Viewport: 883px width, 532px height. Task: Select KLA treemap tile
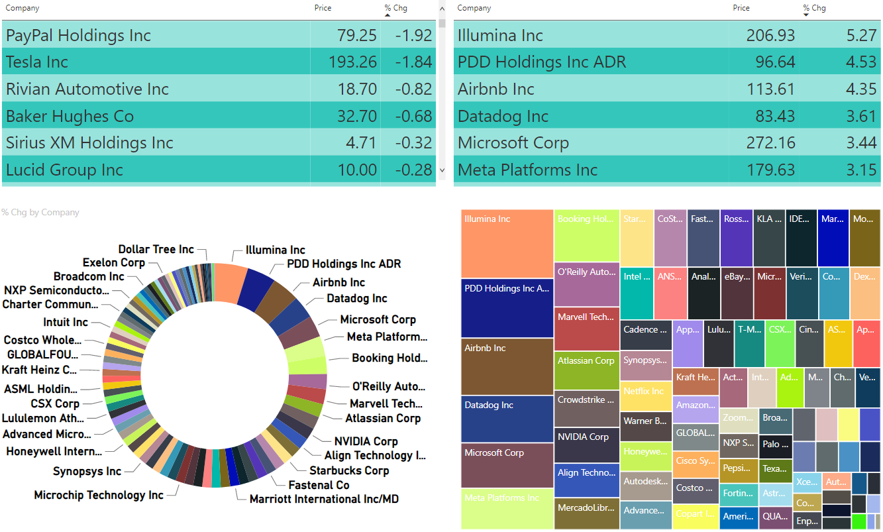tap(769, 238)
